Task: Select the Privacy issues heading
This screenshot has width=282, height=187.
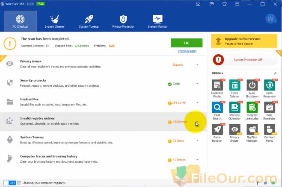Action: point(31,61)
